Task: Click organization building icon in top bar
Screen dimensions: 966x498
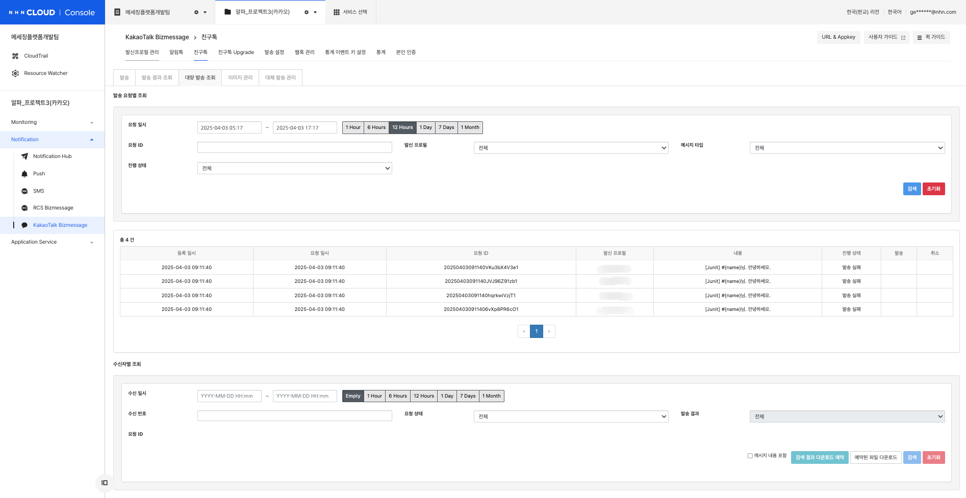Action: coord(117,12)
